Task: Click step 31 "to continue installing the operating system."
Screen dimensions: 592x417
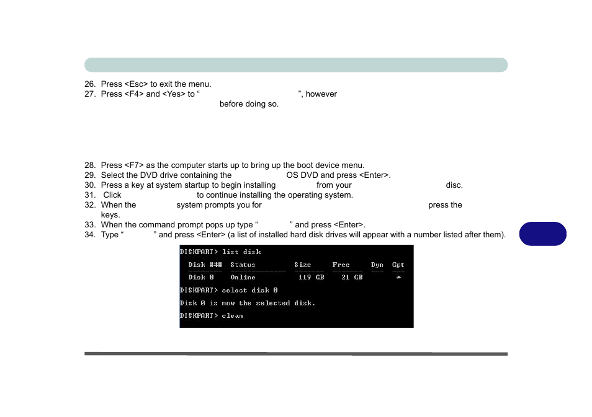Action: click(275, 195)
